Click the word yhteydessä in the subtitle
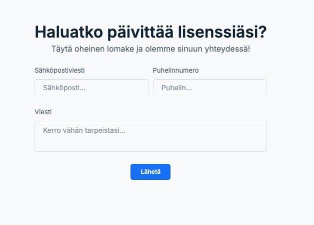Image resolution: width=314 pixels, height=225 pixels. (227, 49)
